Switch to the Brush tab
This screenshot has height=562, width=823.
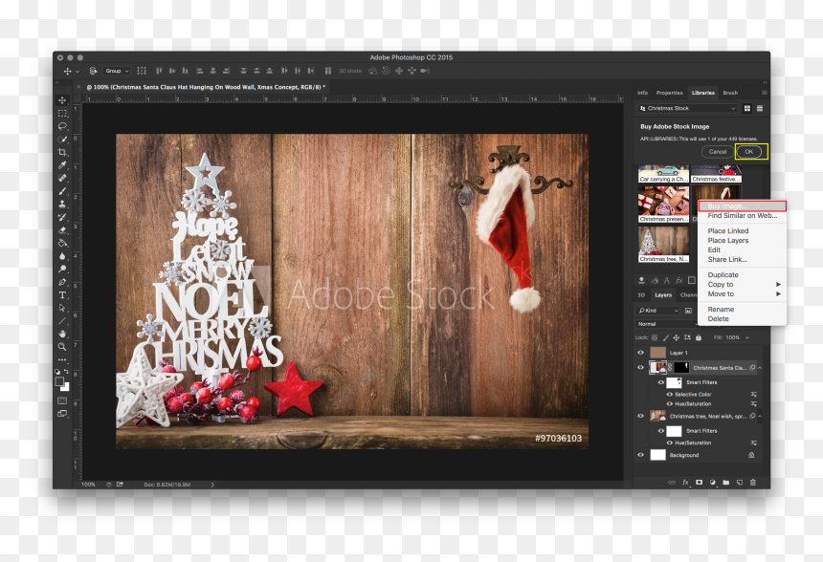730,93
